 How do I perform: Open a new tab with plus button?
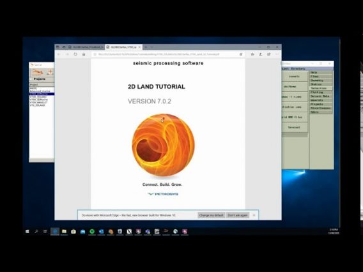tap(146, 47)
